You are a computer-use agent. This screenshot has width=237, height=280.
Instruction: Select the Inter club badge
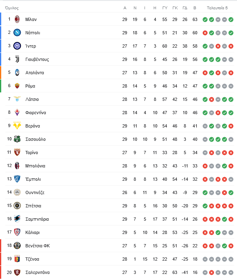click(x=17, y=46)
